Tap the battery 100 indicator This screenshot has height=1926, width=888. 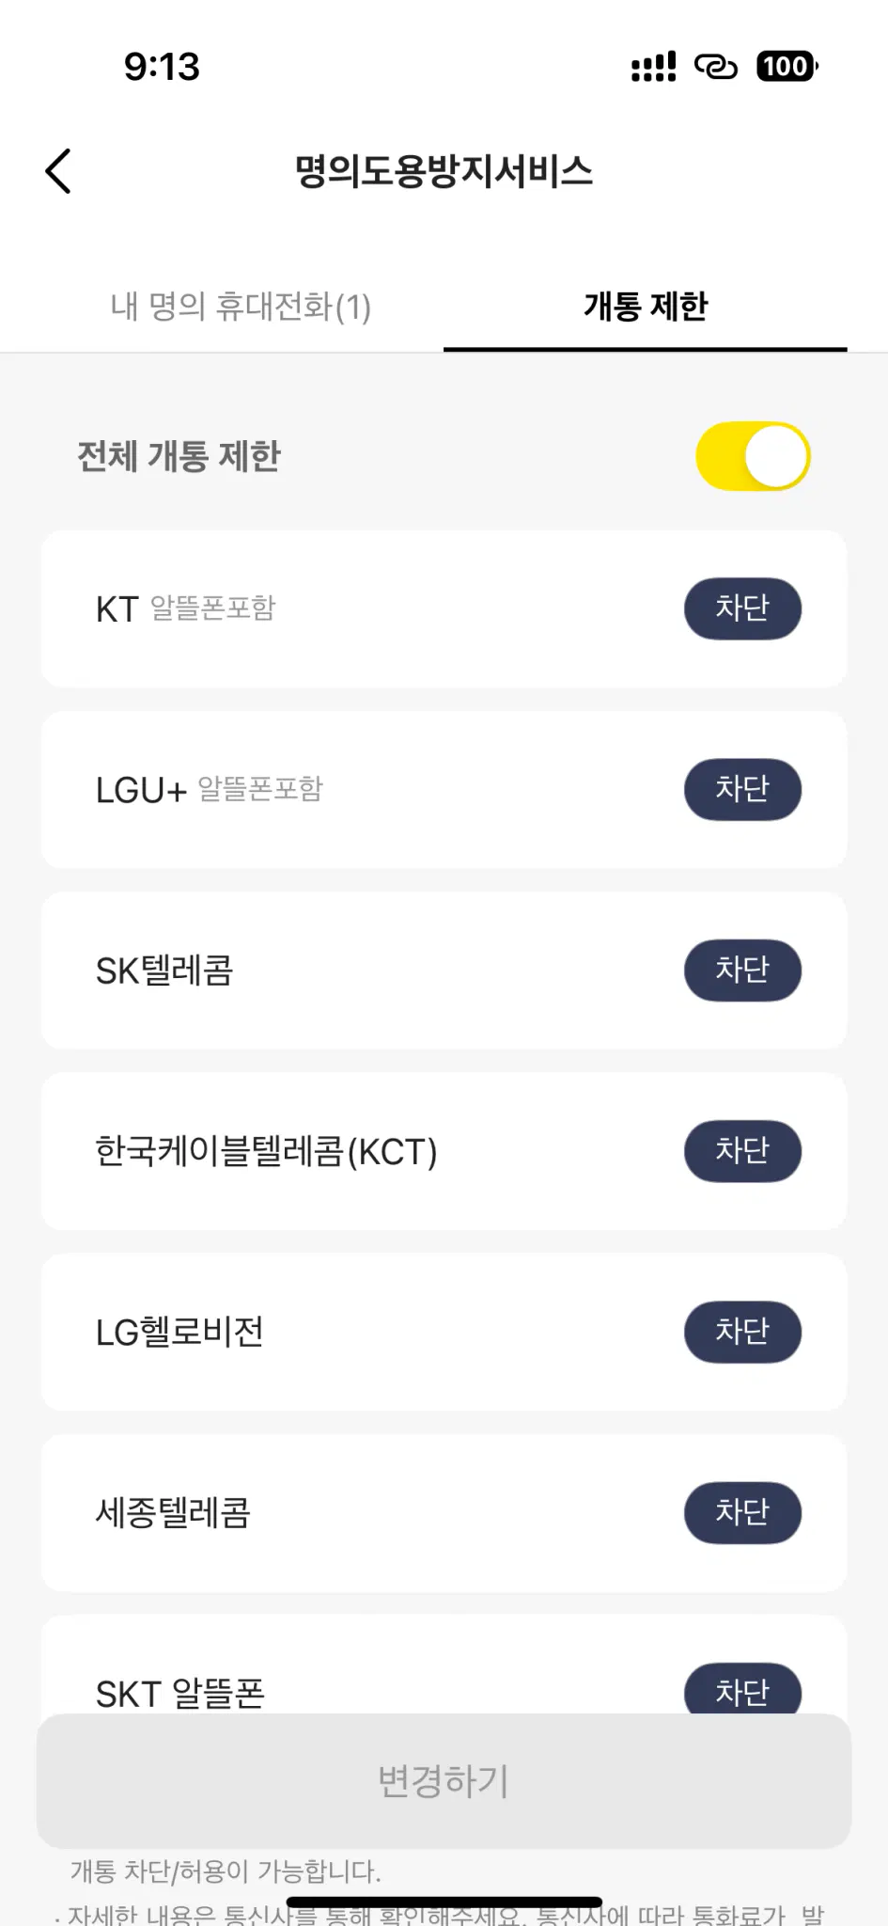(787, 67)
